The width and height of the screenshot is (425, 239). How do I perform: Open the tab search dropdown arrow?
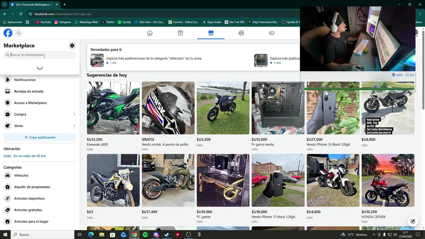(x=4, y=5)
